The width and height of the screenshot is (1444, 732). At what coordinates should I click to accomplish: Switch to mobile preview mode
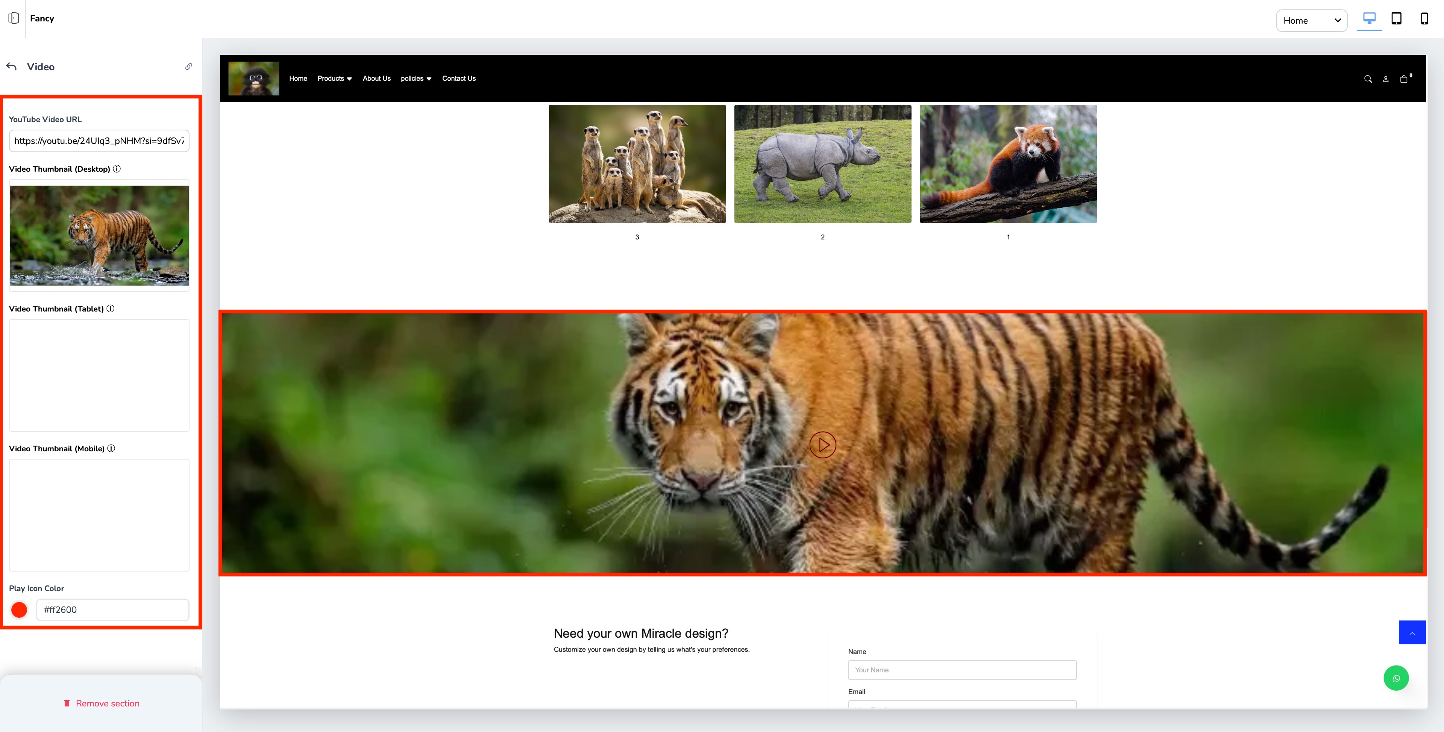pos(1424,18)
